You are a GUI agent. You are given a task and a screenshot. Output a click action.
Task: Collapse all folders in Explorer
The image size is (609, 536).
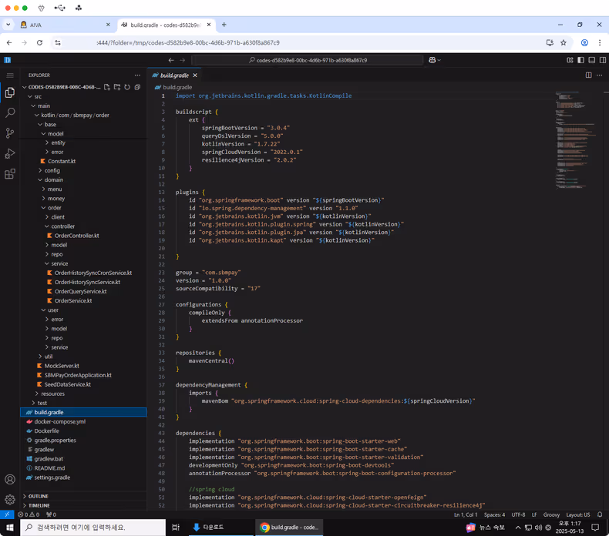click(137, 87)
